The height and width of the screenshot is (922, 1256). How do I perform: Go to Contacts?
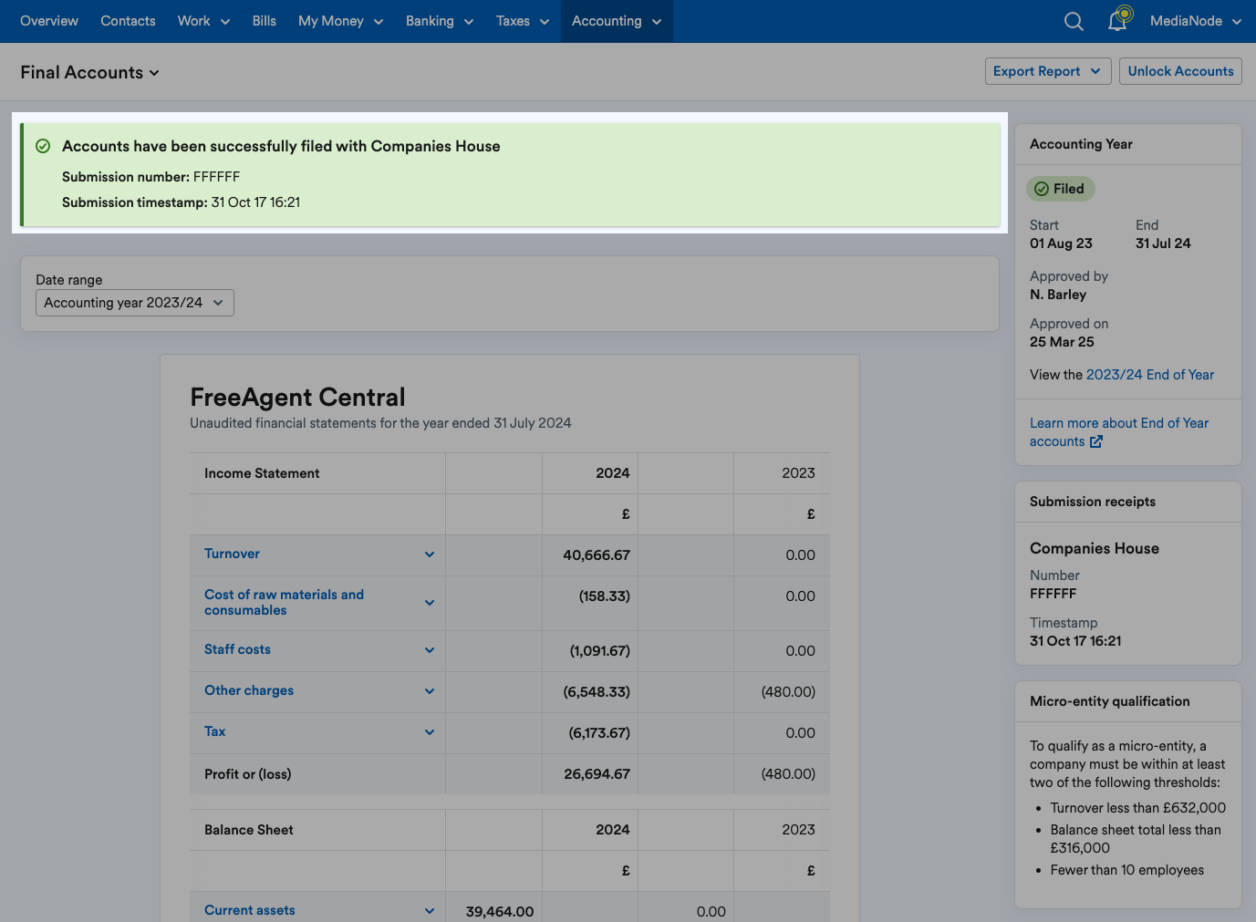128,21
